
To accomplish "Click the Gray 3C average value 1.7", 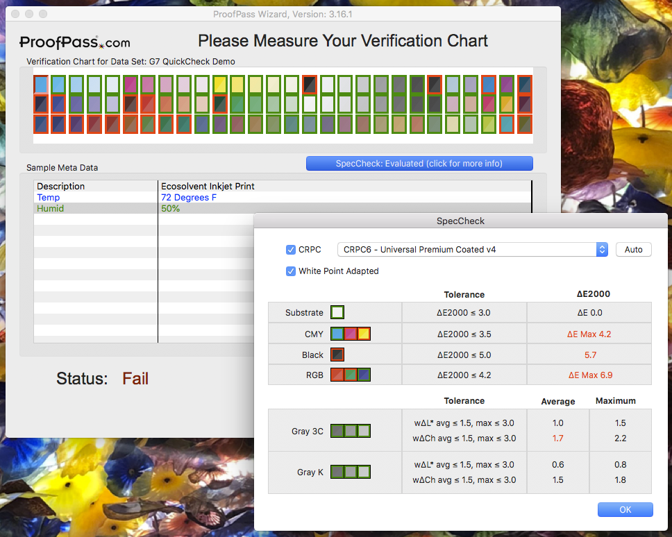I will point(557,438).
